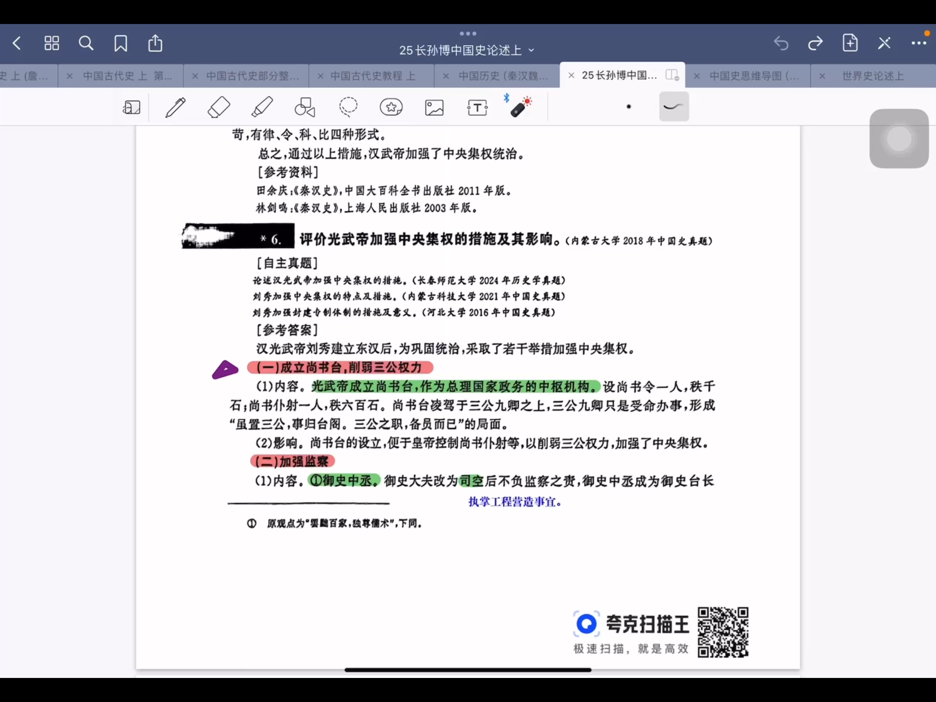
Task: Switch to 中国史思维导图 tab
Action: click(x=754, y=76)
